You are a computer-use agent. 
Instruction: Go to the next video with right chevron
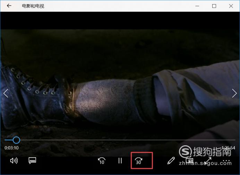click(234, 93)
